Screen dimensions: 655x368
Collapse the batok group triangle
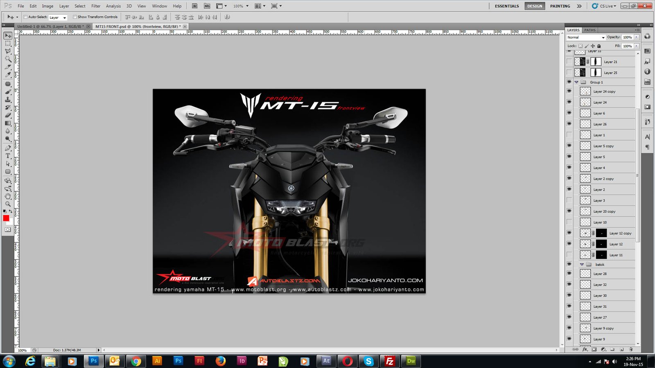(582, 265)
